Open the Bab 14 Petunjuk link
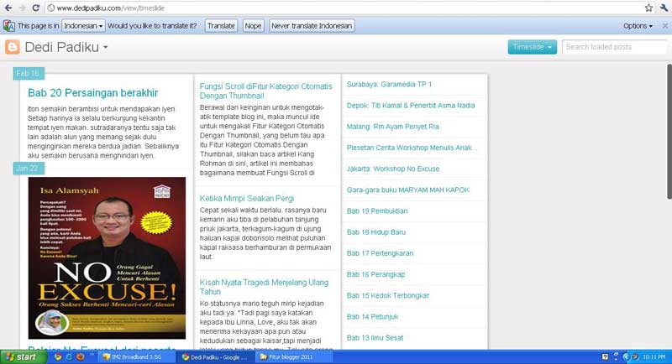 point(372,316)
